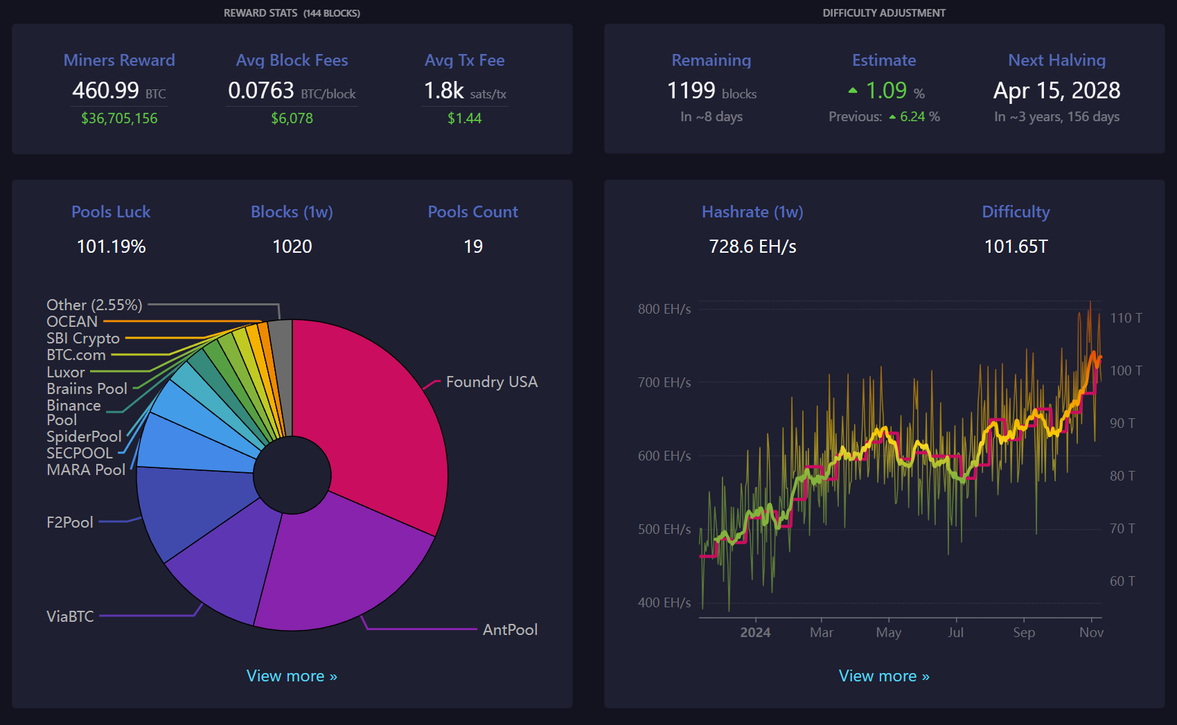
Task: Click the Luxor label
Action: pyautogui.click(x=66, y=372)
